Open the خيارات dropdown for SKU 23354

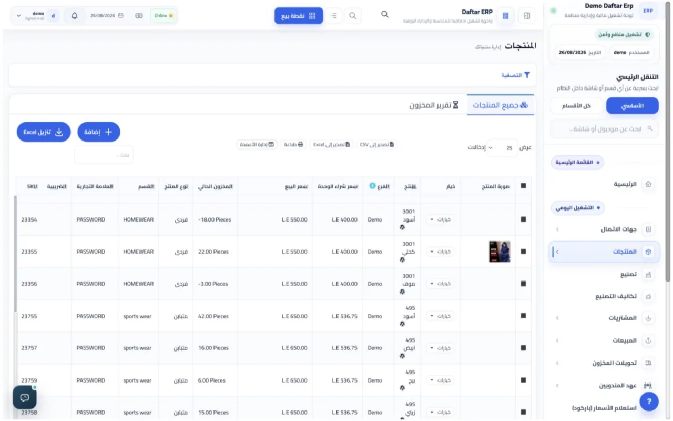point(440,219)
